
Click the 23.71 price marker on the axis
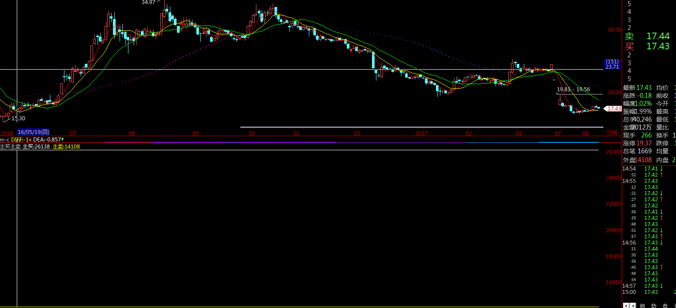612,67
